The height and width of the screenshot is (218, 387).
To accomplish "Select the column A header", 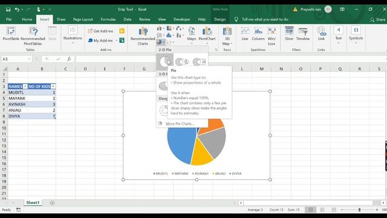I will tap(18, 68).
